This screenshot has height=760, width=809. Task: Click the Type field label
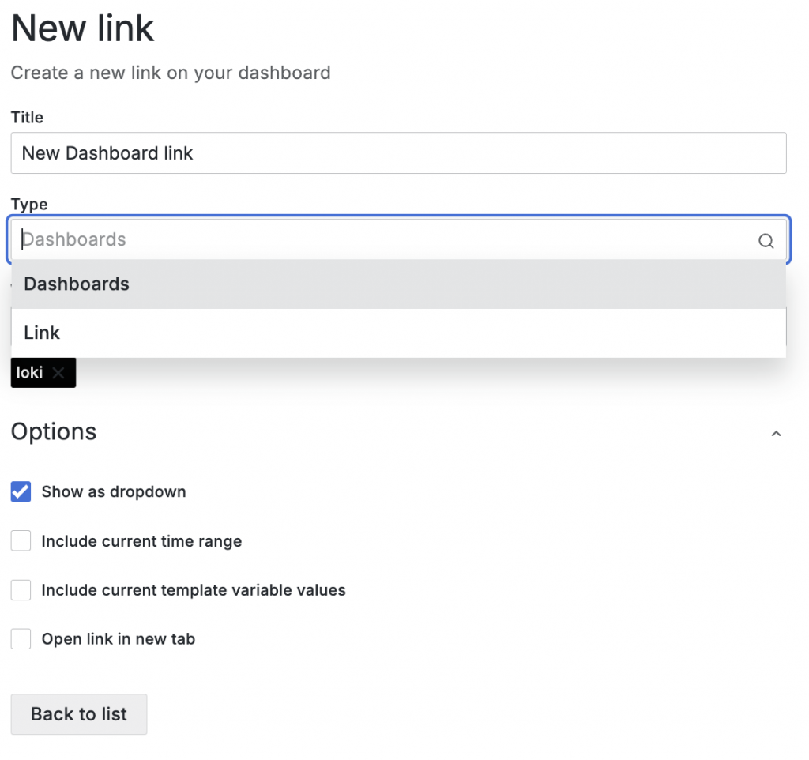[x=29, y=205]
